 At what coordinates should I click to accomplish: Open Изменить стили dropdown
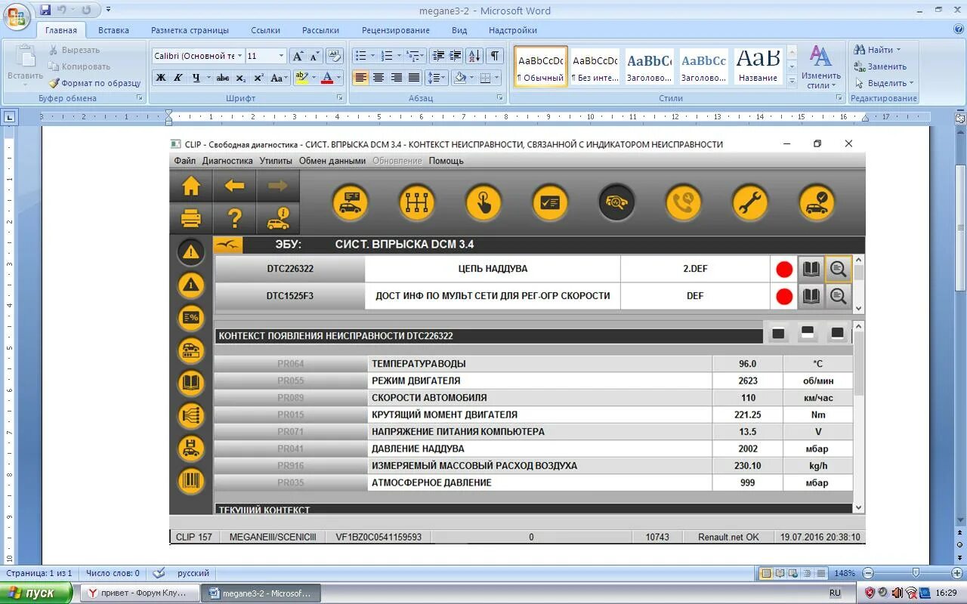[821, 67]
